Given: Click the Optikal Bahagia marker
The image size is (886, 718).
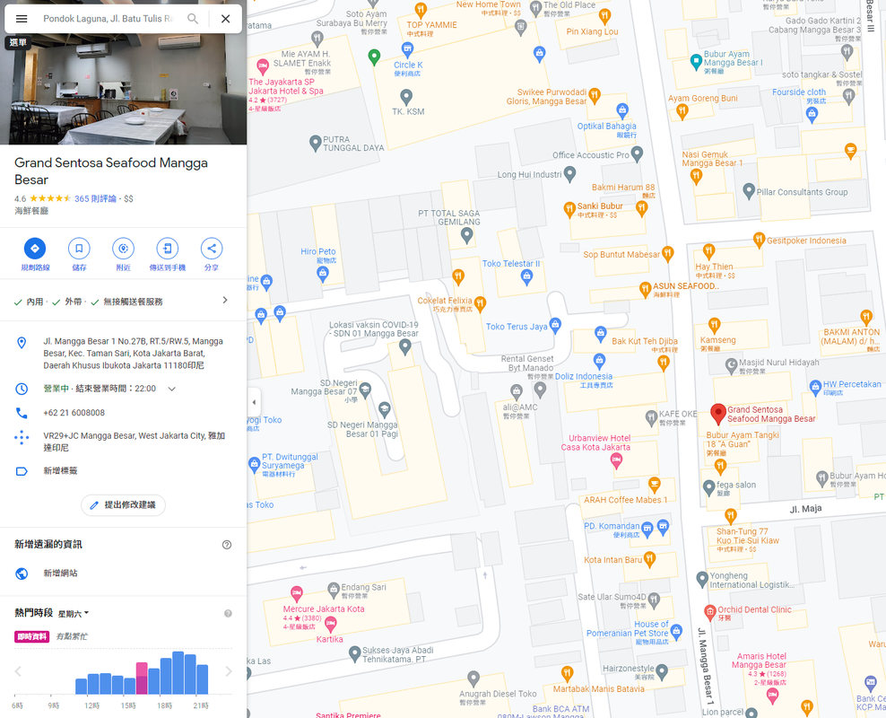Looking at the screenshot, I should click(622, 109).
